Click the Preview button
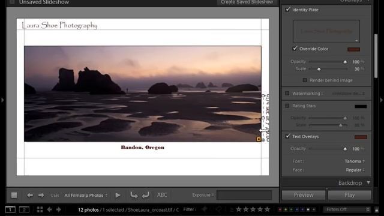The height and width of the screenshot is (216, 384). click(x=304, y=195)
